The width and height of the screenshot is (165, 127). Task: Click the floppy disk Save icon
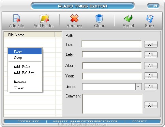click(150, 19)
